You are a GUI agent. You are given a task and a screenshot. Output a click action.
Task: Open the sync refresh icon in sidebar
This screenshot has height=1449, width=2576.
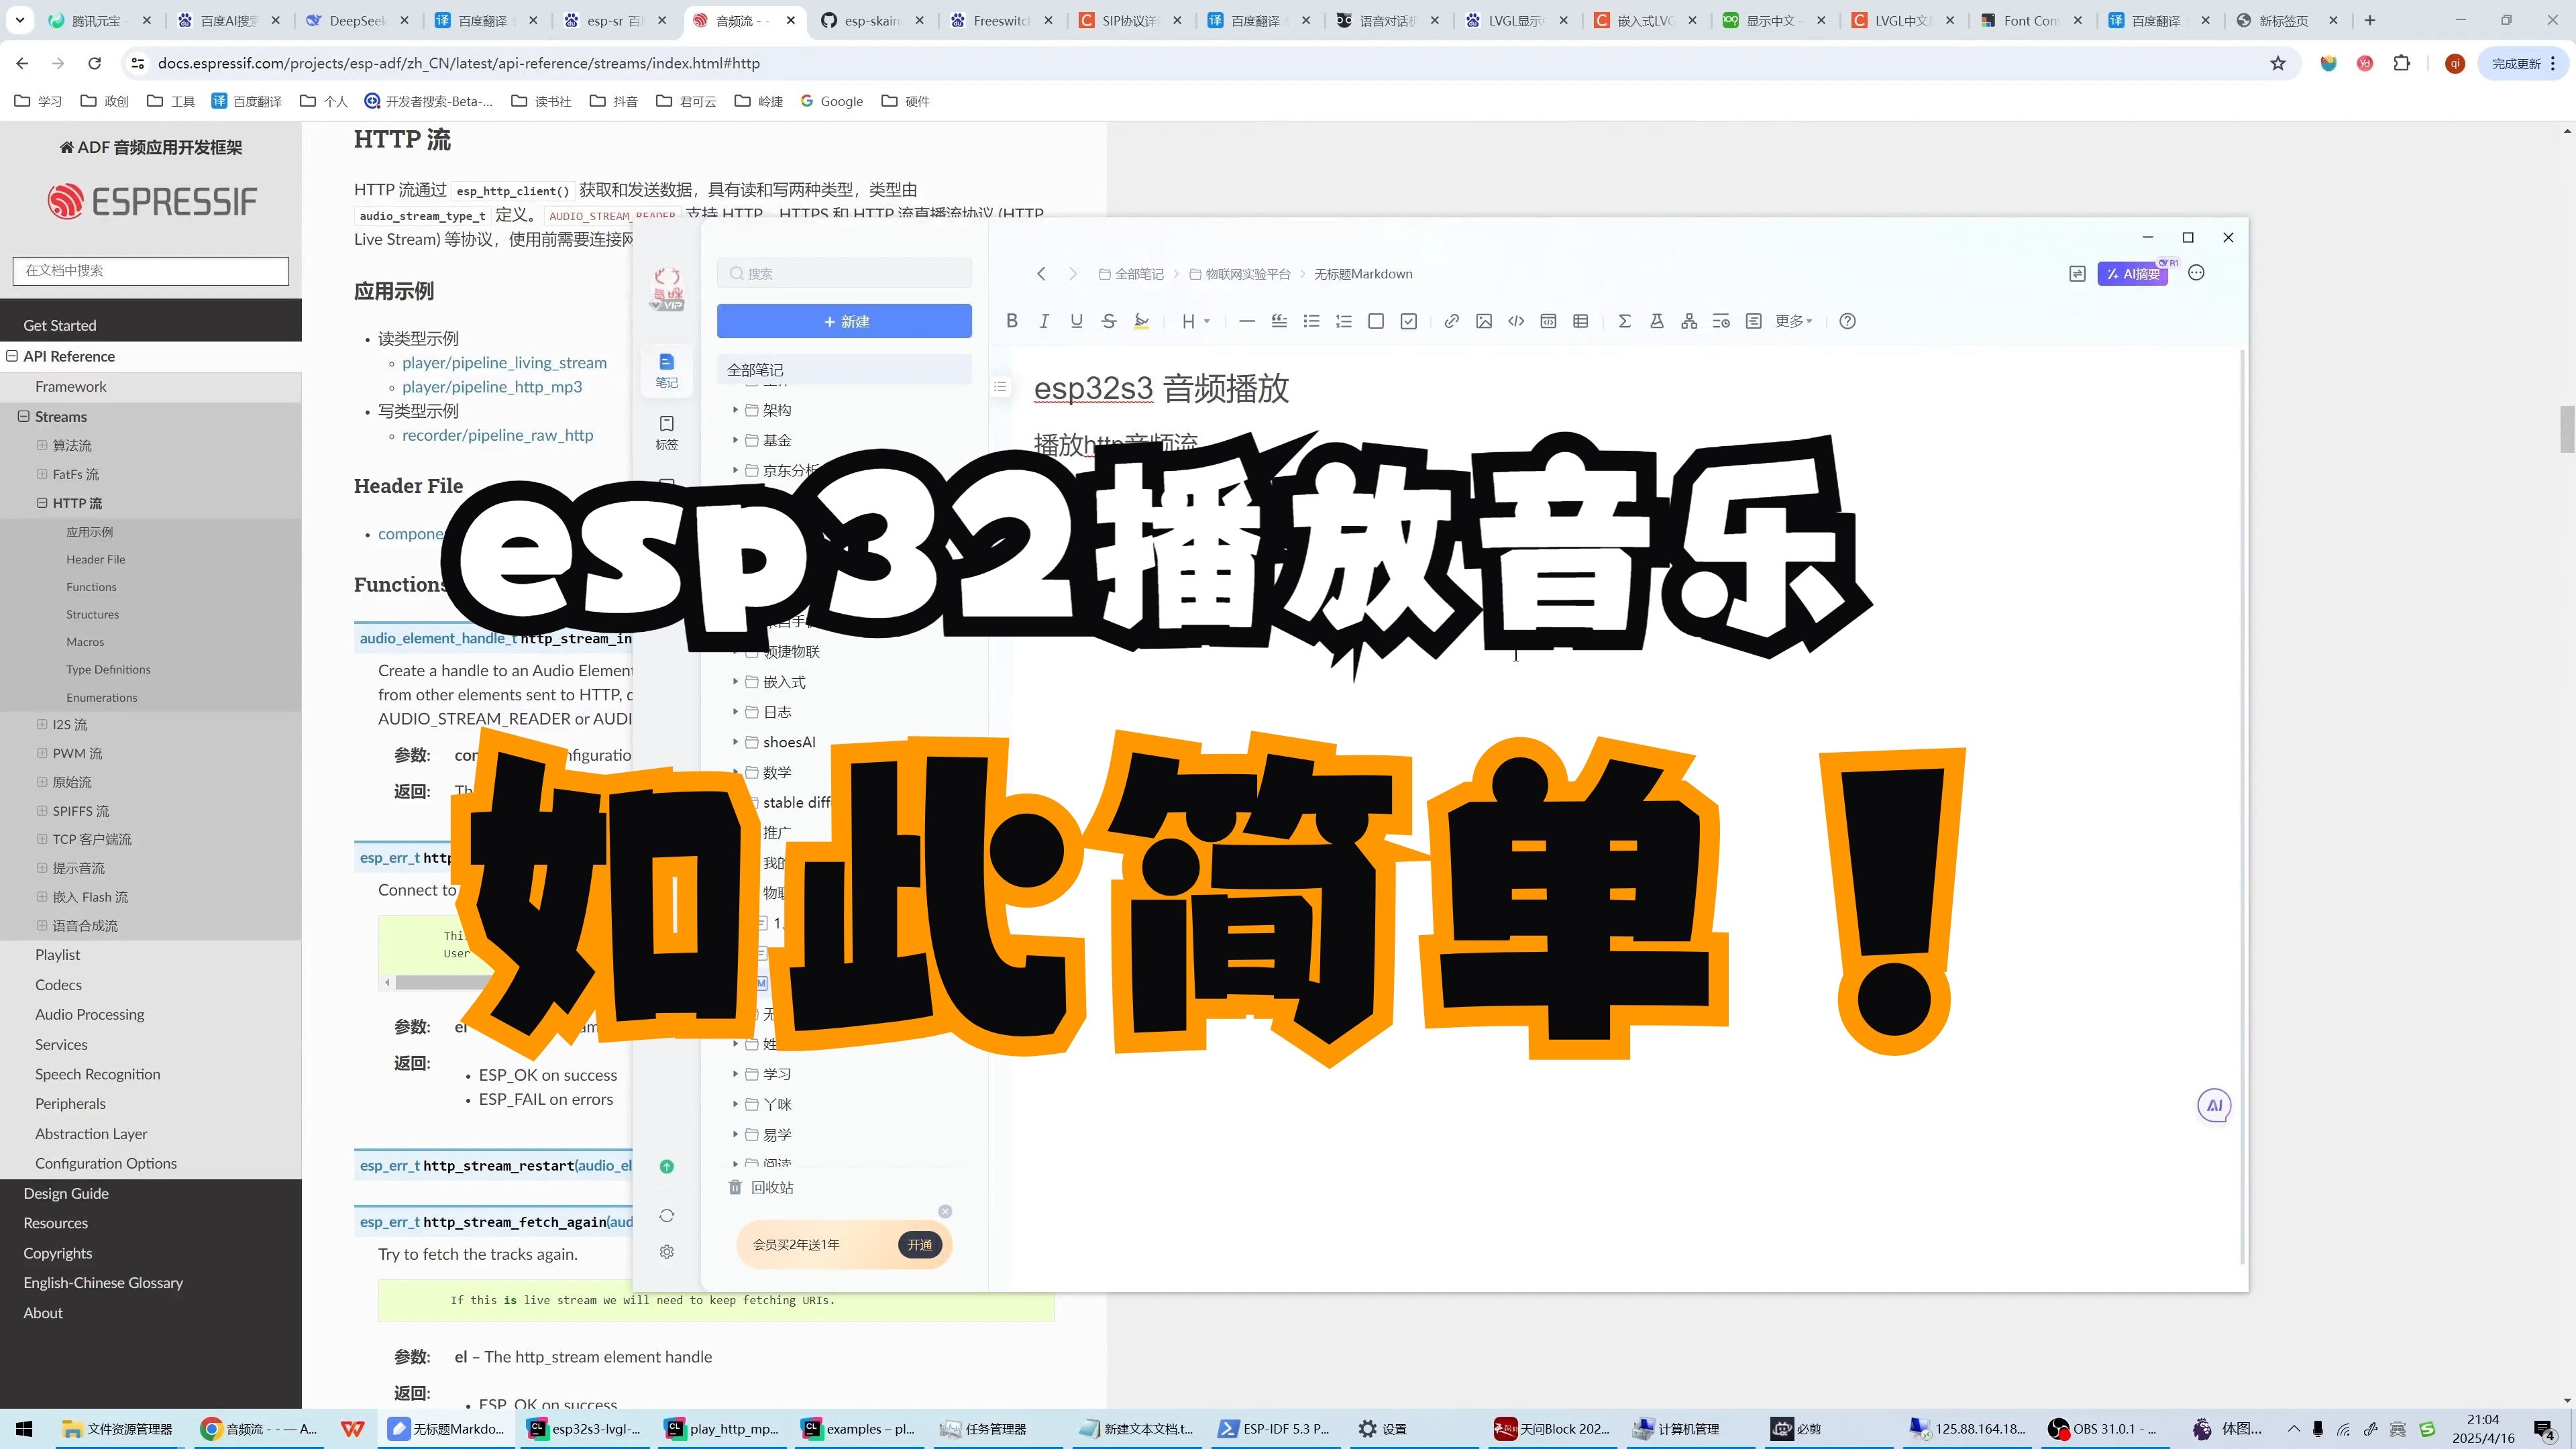coord(667,1215)
